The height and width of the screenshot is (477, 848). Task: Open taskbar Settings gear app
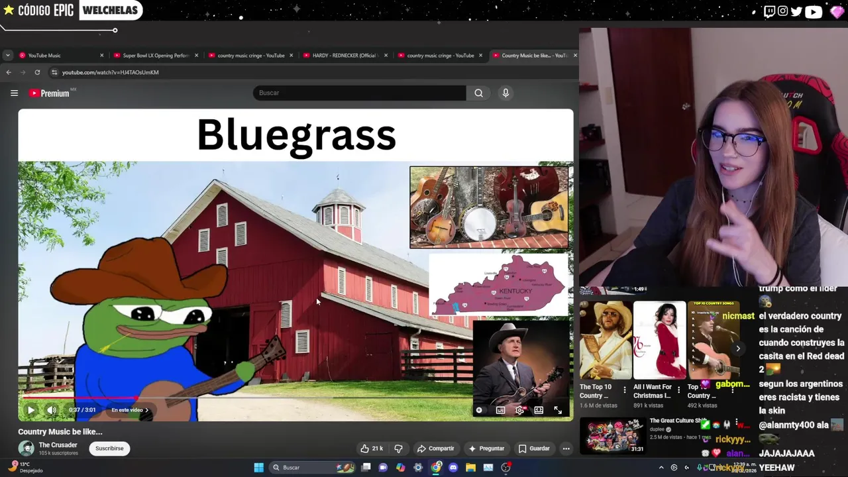(x=417, y=468)
